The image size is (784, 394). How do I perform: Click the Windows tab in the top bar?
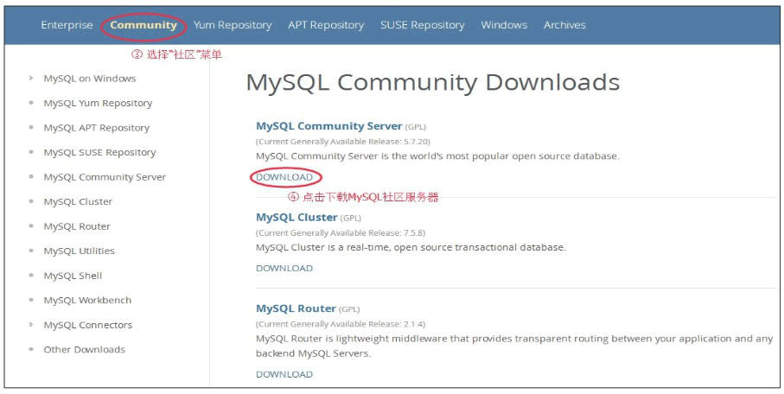504,25
